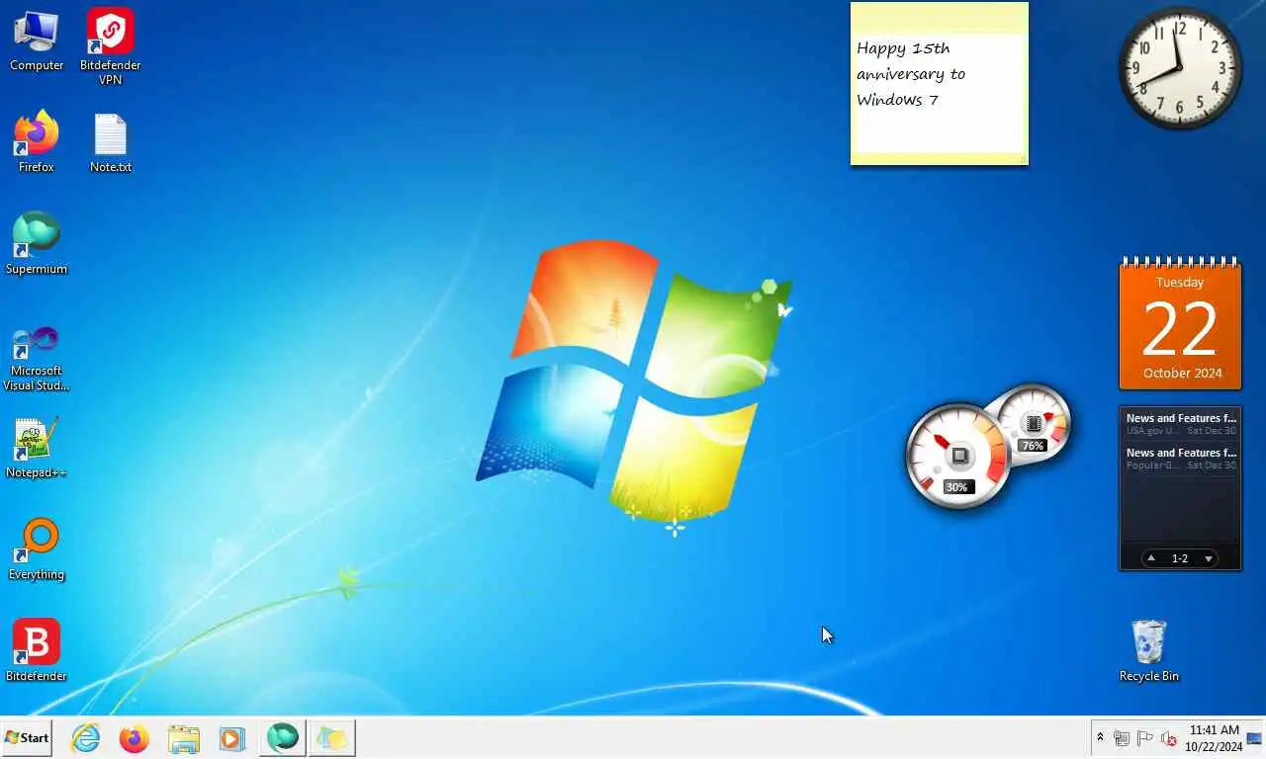Go to next feed headlines page
Screen dimensions: 1266x759
pyautogui.click(x=1209, y=558)
